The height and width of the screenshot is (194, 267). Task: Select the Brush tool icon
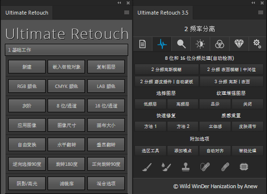click(x=147, y=167)
